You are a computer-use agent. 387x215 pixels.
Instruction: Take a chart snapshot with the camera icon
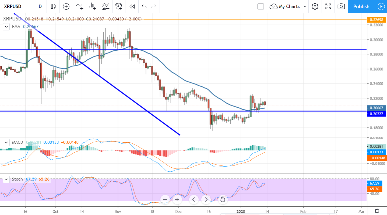pyautogui.click(x=341, y=6)
